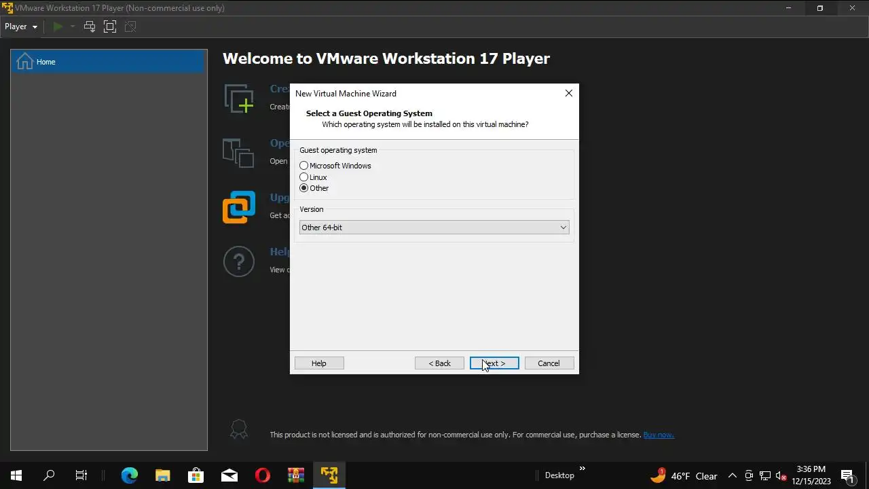The width and height of the screenshot is (869, 489).
Task: Click the Upgrade to Workstation Pro icon
Action: point(239,207)
